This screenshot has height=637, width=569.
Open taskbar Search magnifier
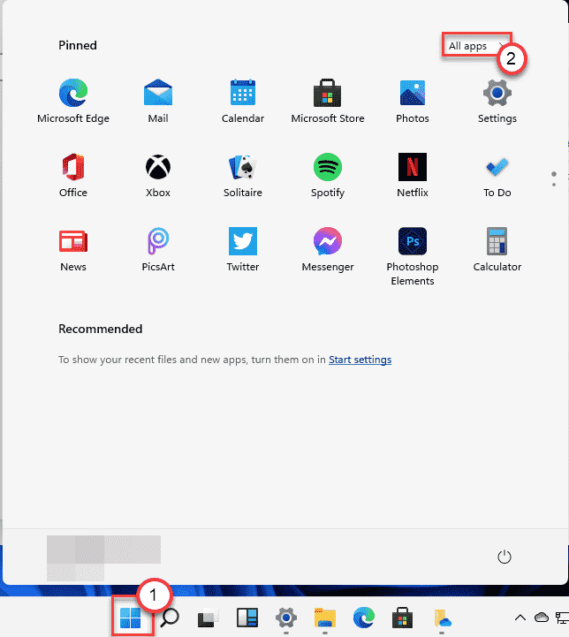[x=169, y=618]
